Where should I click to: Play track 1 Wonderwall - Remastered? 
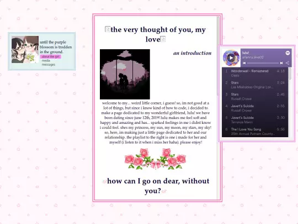255,73
